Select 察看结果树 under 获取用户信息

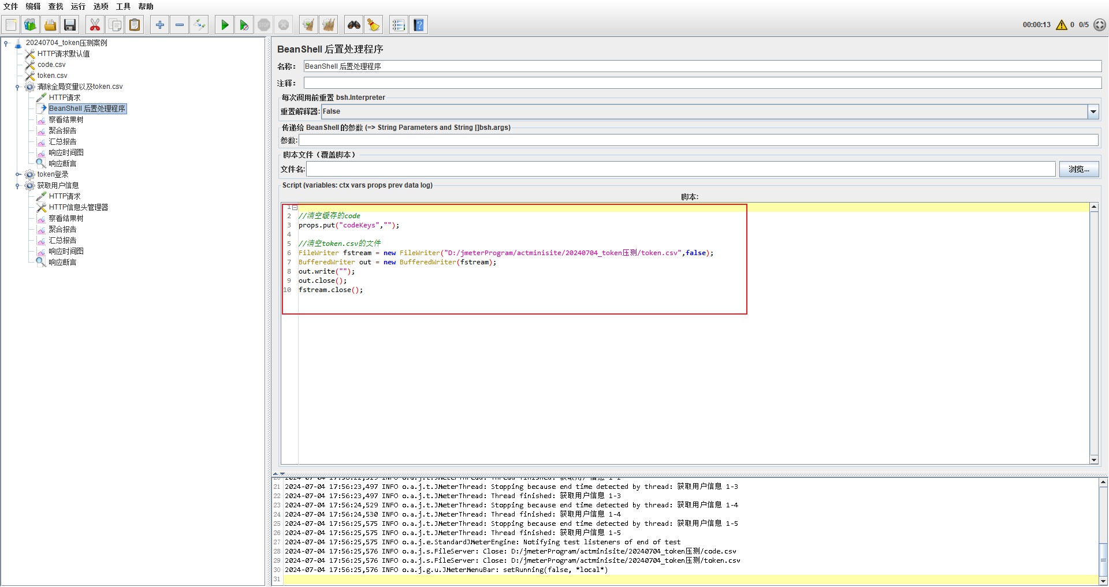click(x=66, y=218)
